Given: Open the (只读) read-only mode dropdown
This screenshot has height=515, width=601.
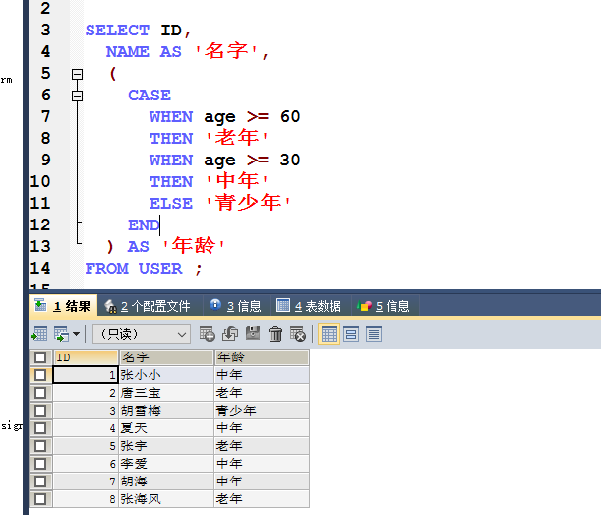Looking at the screenshot, I should pos(142,334).
